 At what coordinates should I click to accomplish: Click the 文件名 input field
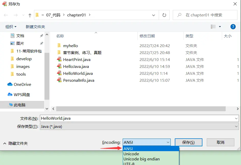137,118
